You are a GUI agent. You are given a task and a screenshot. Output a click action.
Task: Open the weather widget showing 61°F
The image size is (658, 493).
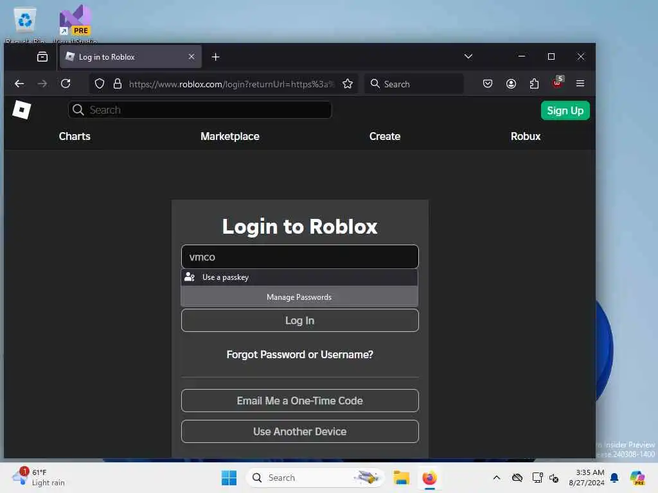(39, 478)
